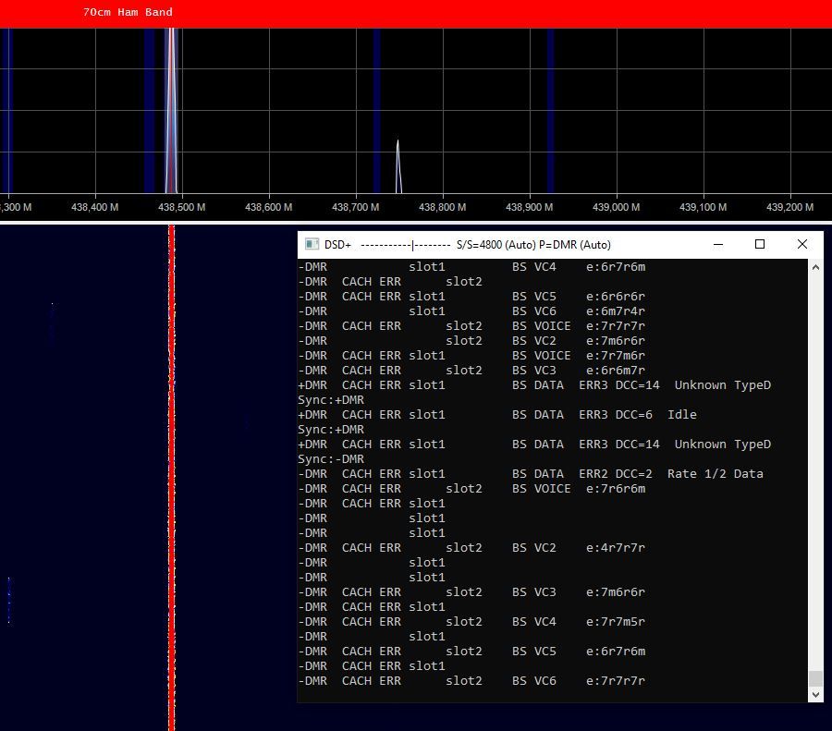Click the log line with DCC=6 Idle
The image size is (832, 731).
coord(497,414)
